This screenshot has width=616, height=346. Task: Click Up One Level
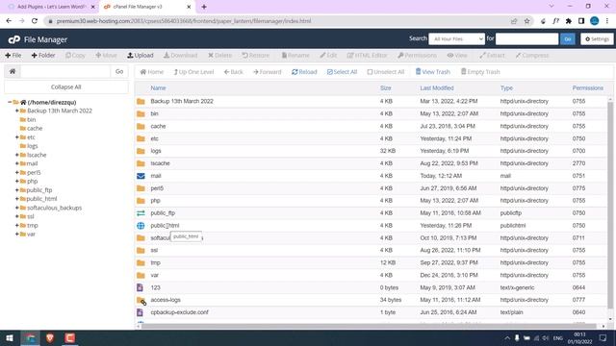tap(193, 72)
